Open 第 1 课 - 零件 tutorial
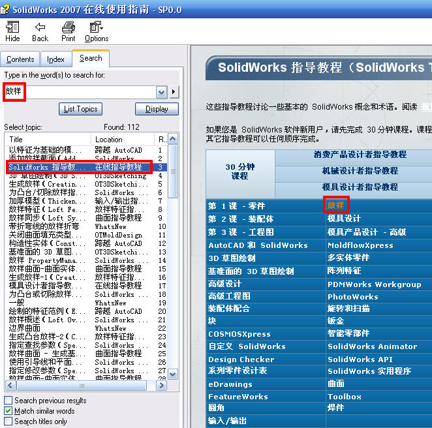 tap(236, 206)
